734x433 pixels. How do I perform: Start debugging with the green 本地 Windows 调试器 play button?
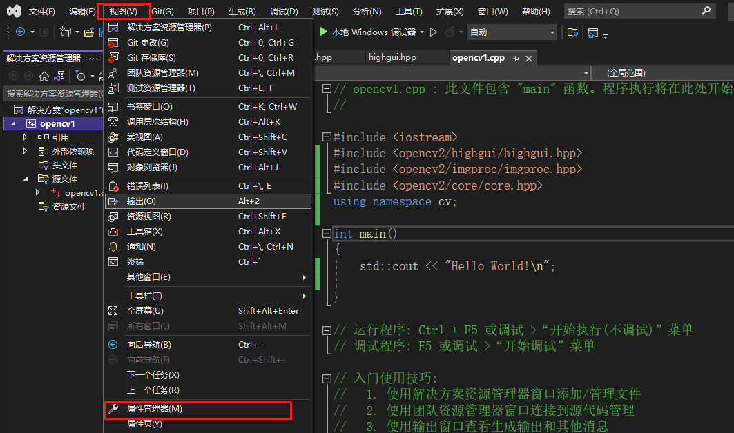(x=324, y=31)
